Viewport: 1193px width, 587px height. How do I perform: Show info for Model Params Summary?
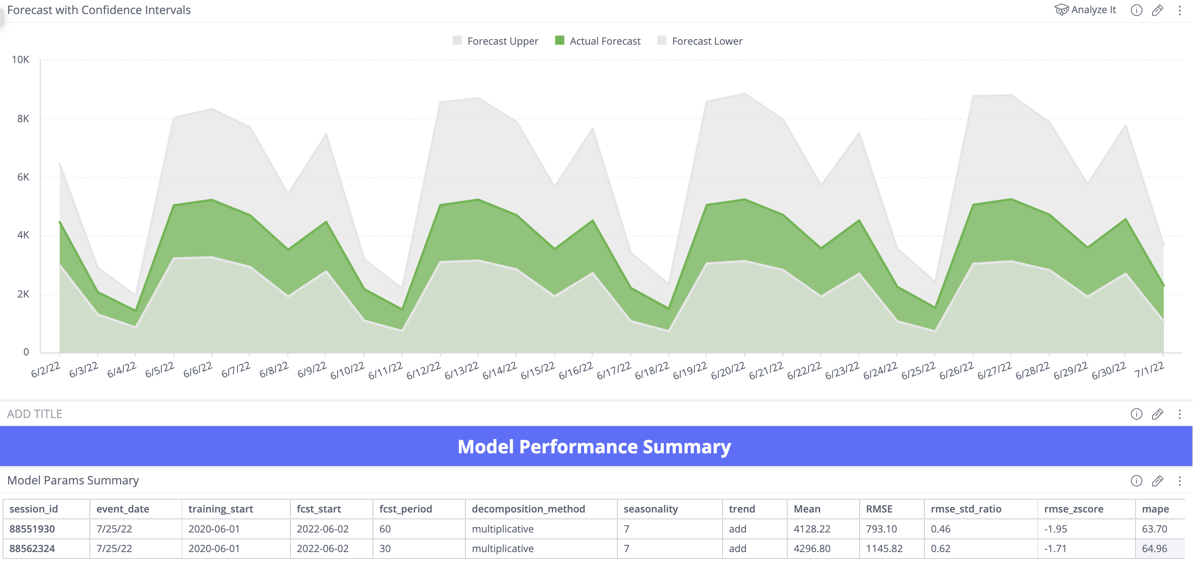[x=1136, y=481]
